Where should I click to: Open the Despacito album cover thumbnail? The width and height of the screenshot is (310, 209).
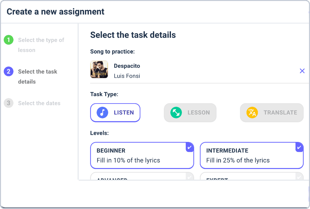coord(99,69)
